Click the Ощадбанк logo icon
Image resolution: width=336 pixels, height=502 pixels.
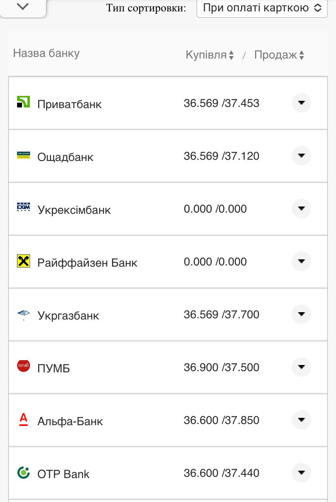[24, 155]
